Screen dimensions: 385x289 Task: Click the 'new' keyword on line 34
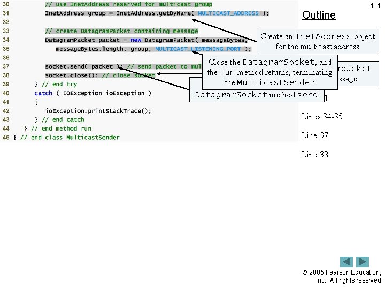[136, 40]
